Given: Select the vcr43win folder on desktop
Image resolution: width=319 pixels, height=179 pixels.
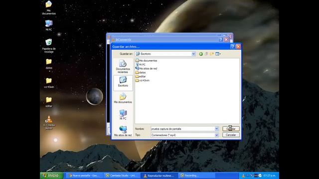Looking at the screenshot, I should pos(49,83).
